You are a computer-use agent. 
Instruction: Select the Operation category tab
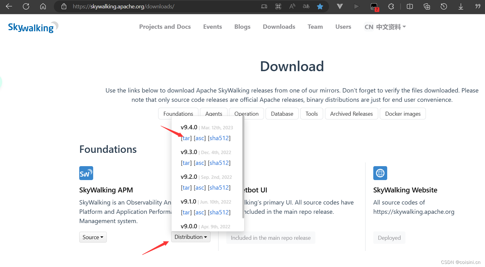coord(246,114)
